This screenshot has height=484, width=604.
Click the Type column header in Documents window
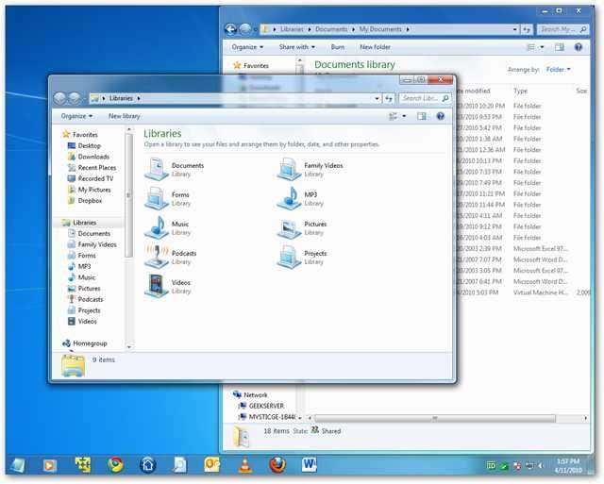click(x=520, y=91)
